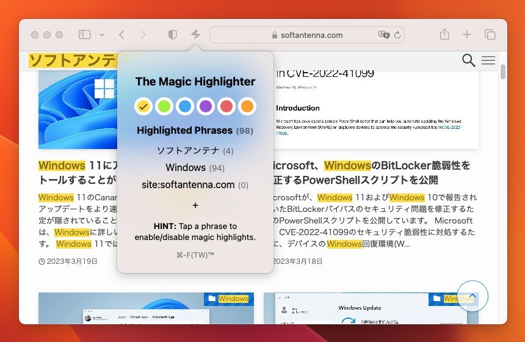Open a new tab with plus

[467, 34]
